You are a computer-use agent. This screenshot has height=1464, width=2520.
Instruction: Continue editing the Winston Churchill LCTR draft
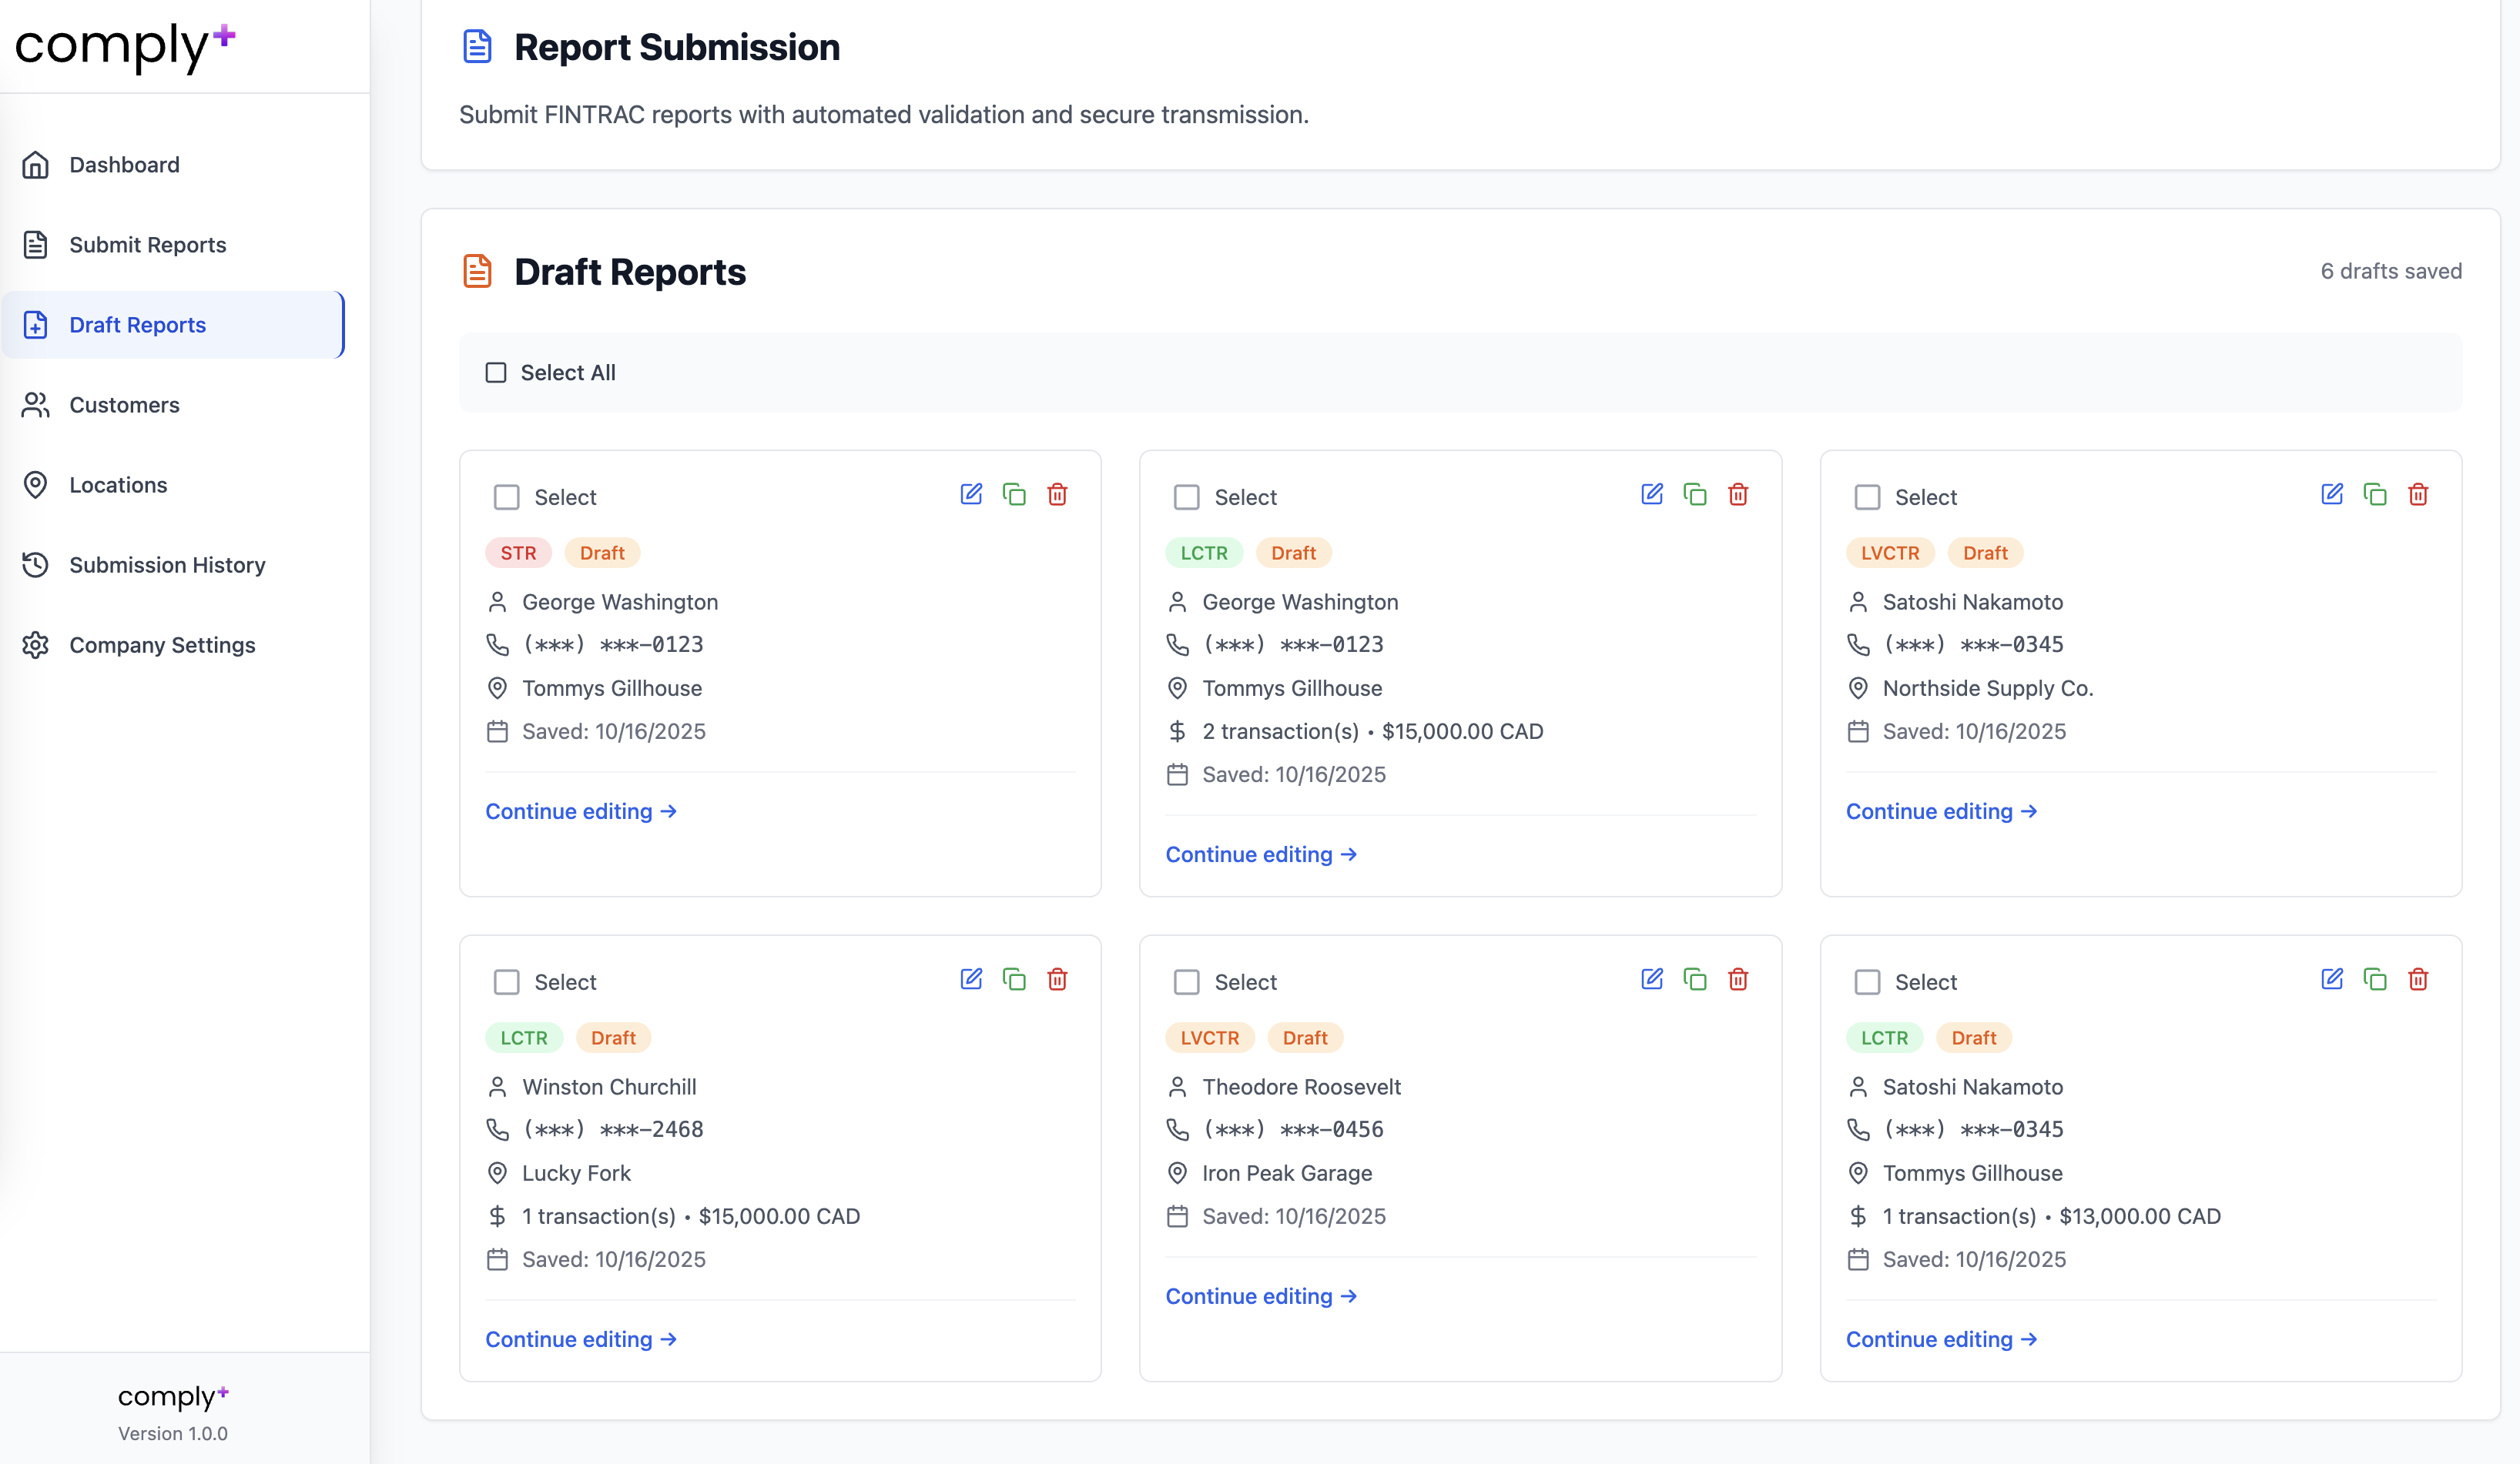pos(581,1339)
